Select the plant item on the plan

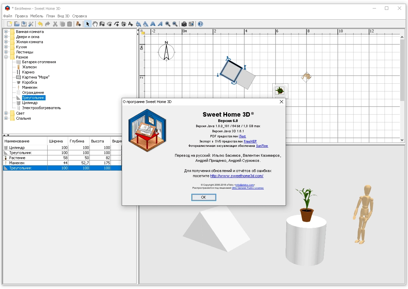pos(280,90)
